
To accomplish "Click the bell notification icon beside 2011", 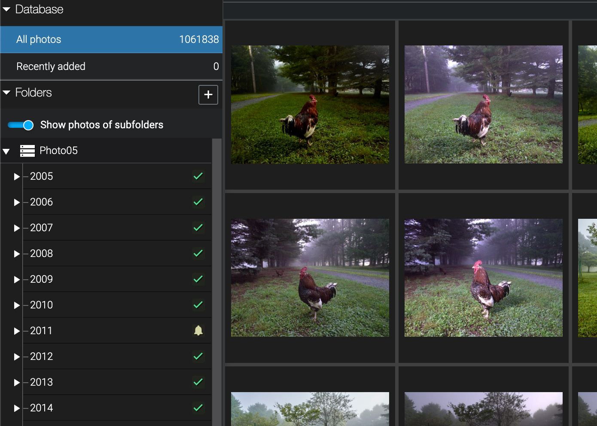I will [x=198, y=330].
